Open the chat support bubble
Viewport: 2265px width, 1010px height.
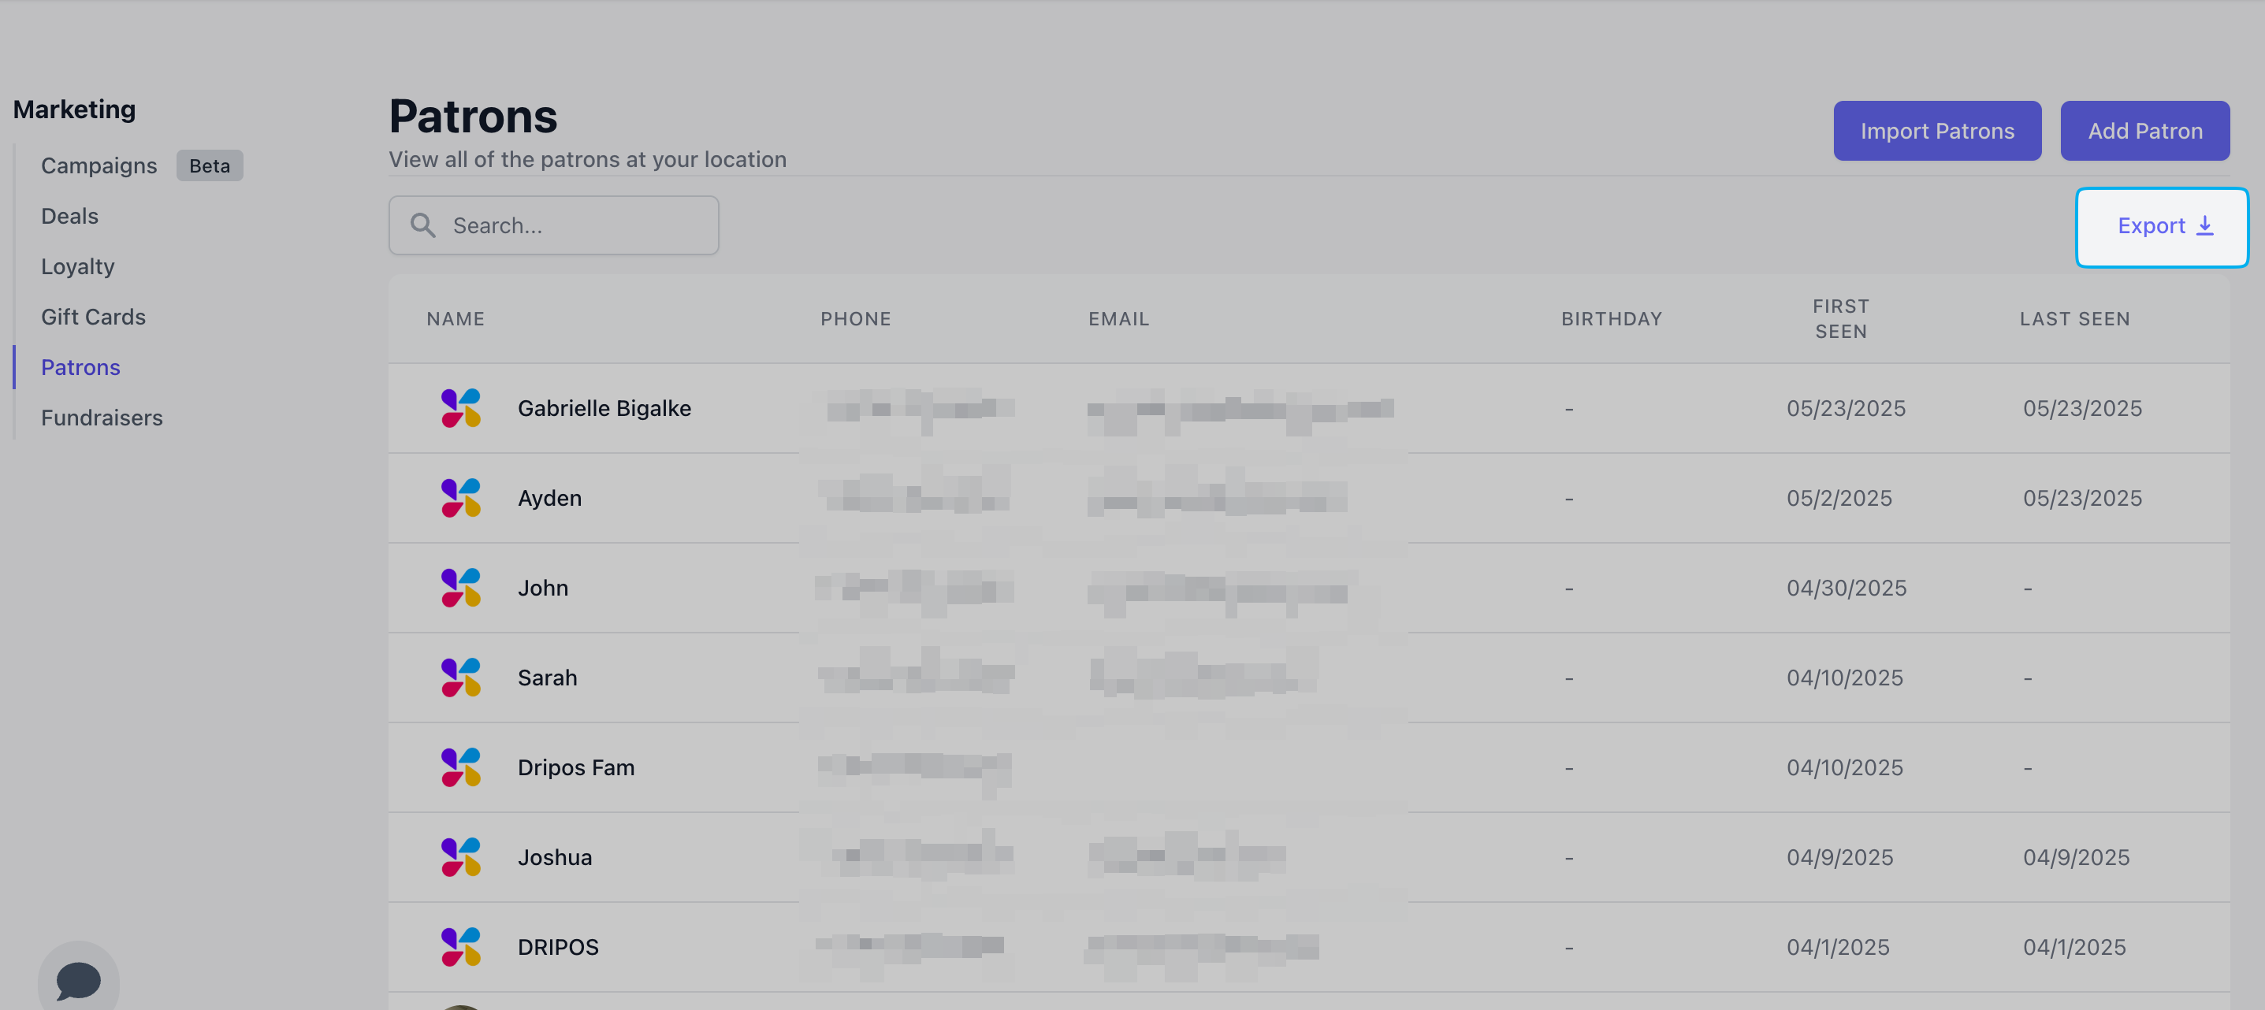78,980
